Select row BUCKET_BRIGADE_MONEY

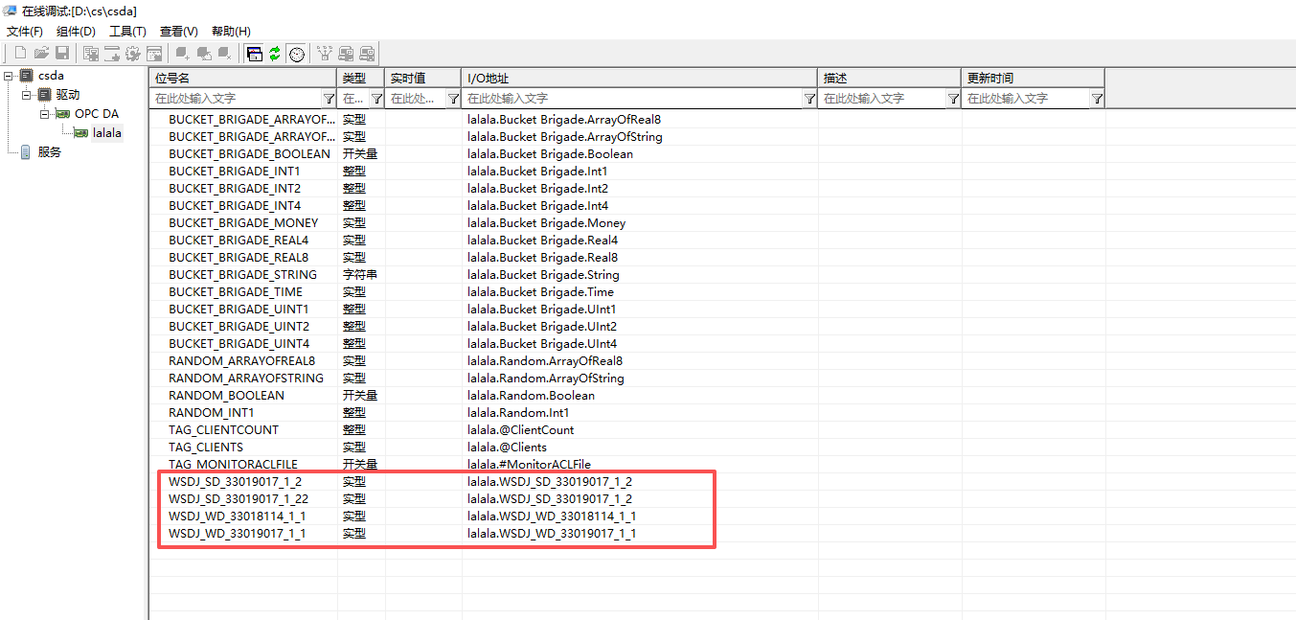(723, 223)
